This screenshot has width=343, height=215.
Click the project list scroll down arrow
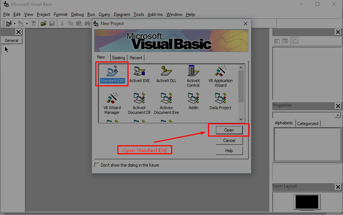coord(241,119)
